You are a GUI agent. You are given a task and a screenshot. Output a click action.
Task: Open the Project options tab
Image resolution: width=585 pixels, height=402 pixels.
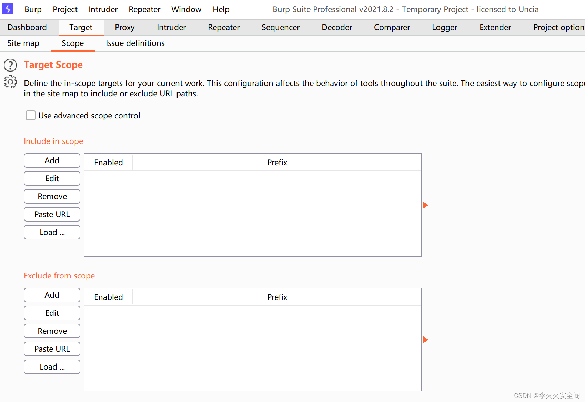click(558, 27)
